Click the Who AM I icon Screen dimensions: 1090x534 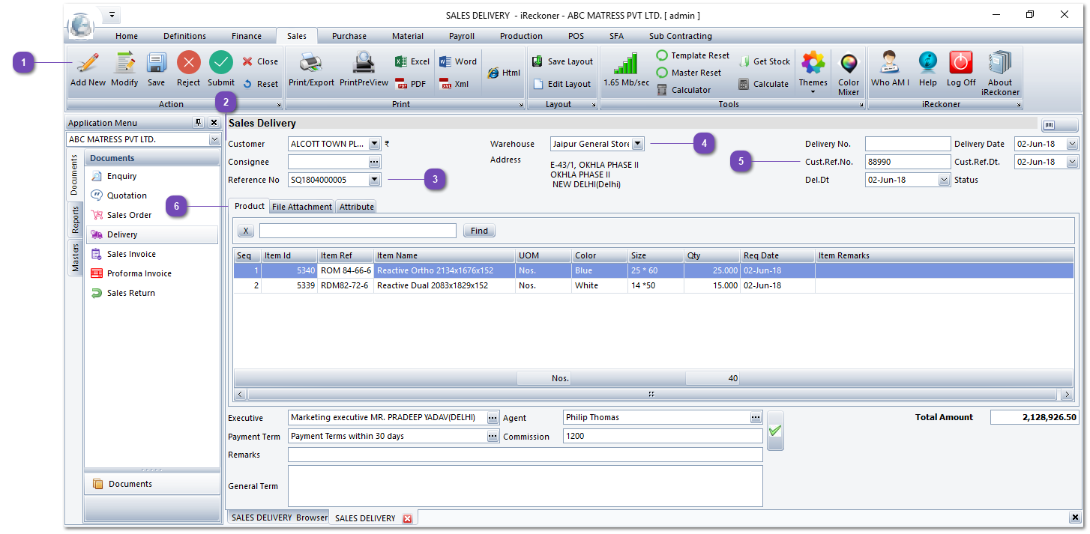(x=890, y=63)
